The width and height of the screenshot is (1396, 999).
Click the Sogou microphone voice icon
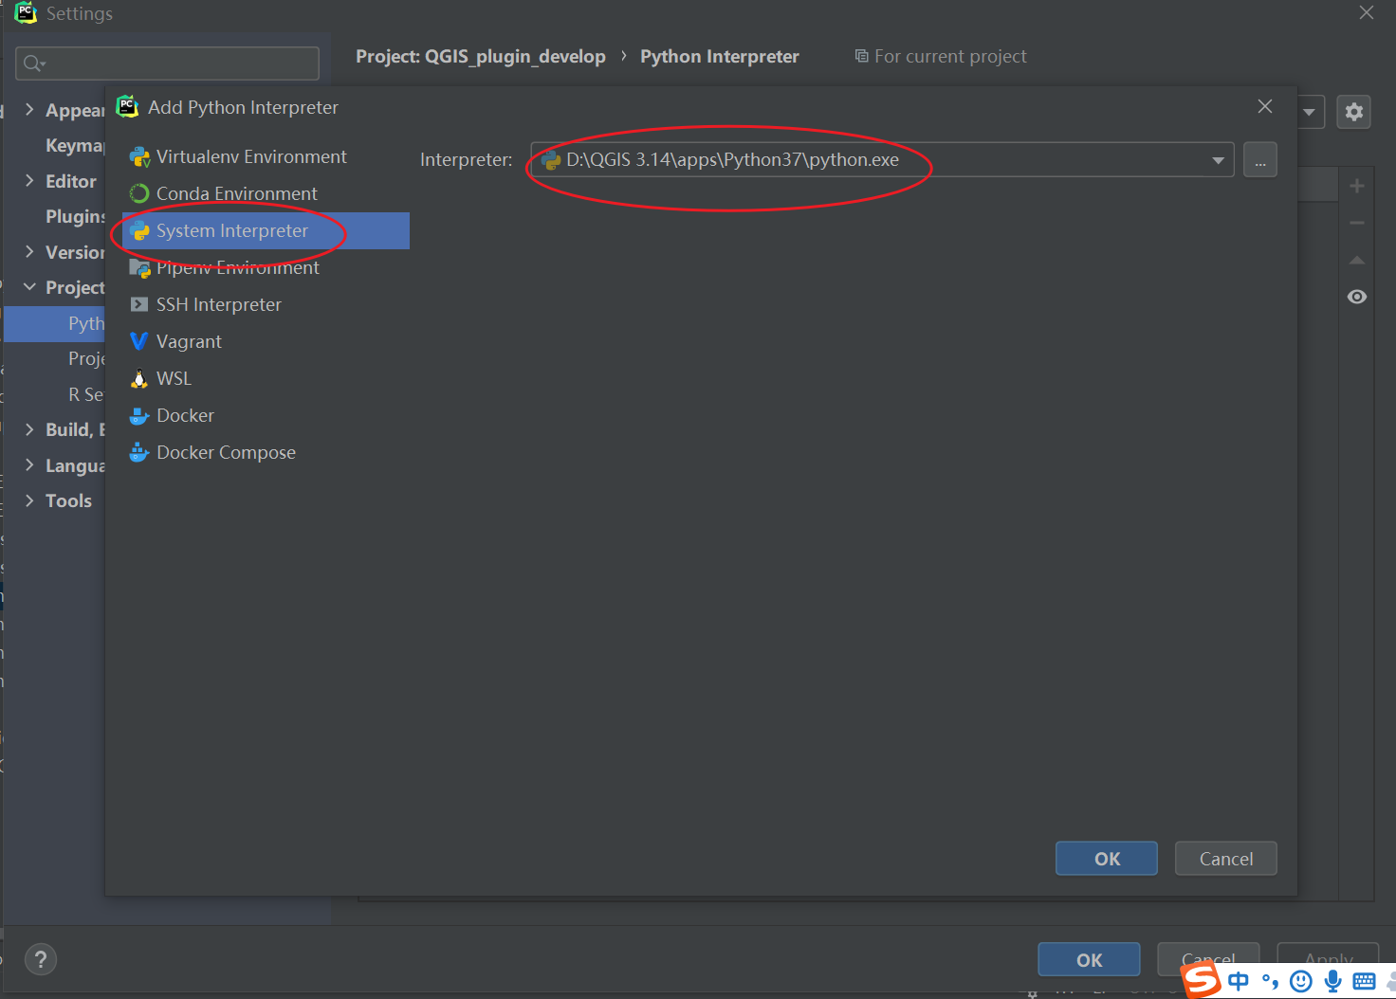pos(1332,981)
